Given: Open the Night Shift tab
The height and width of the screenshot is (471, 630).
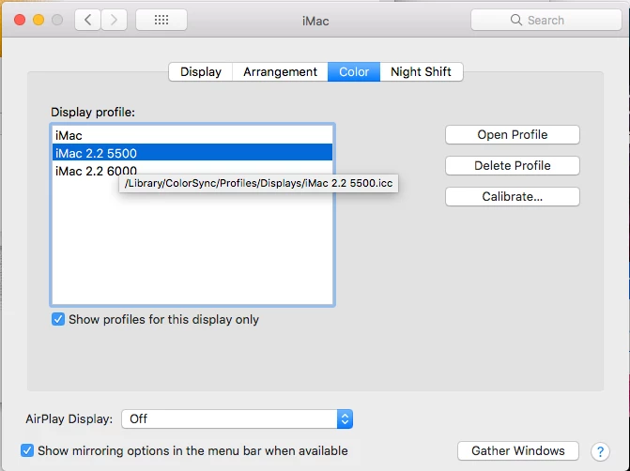Looking at the screenshot, I should (x=421, y=72).
